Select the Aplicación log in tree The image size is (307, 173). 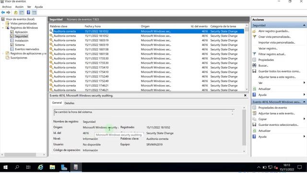point(21,32)
